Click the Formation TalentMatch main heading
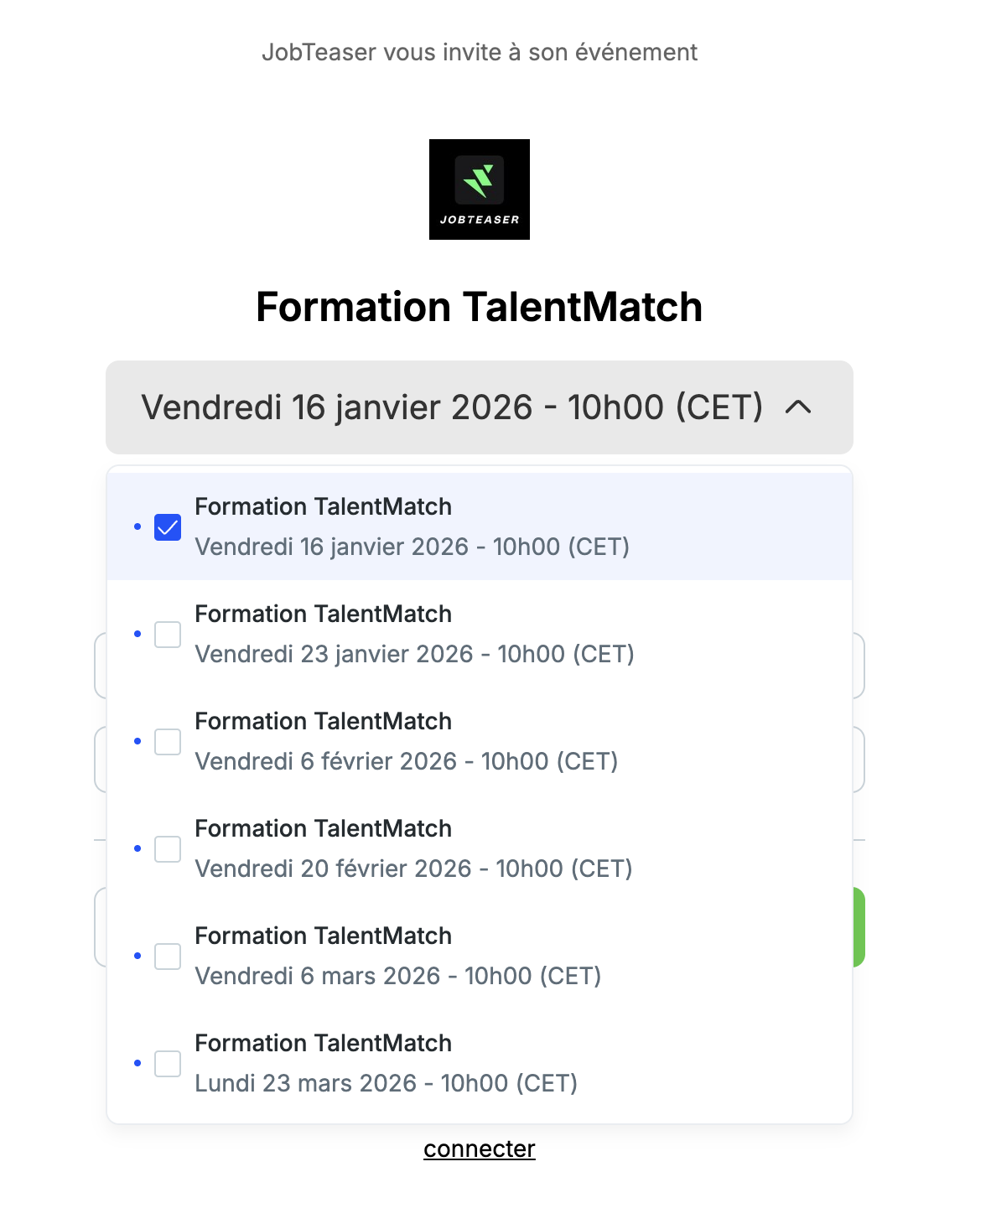This screenshot has height=1229, width=991. tap(479, 307)
